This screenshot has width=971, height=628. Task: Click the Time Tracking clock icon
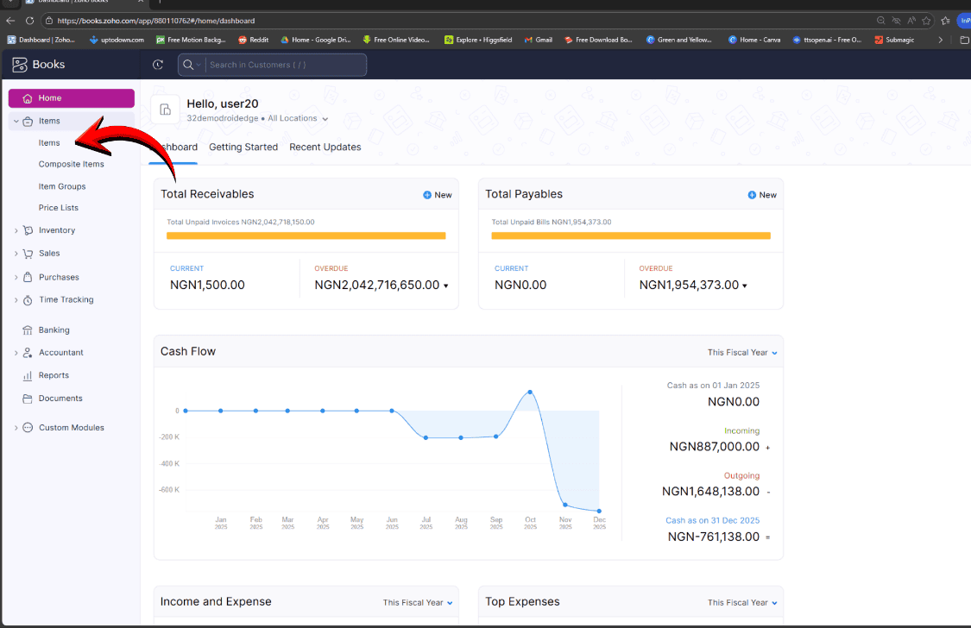[28, 300]
